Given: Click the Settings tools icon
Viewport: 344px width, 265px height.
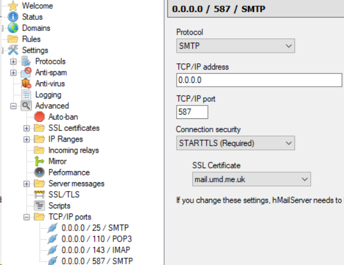Looking at the screenshot, I should (13, 50).
